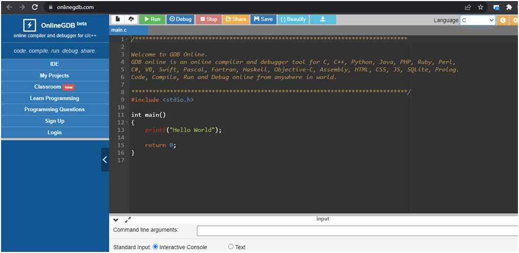Expand the input panel to fullscreen
Screen dimensions: 519x253
click(x=128, y=220)
